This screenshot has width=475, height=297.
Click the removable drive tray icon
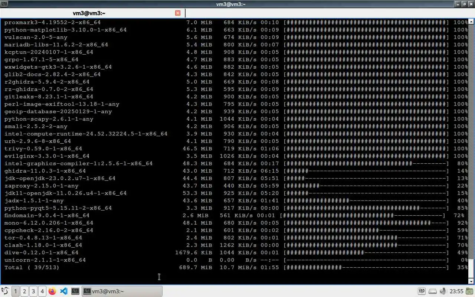tap(432, 291)
